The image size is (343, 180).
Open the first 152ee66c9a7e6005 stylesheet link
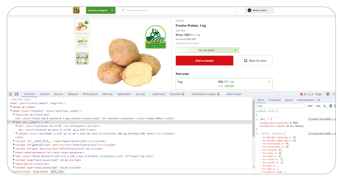pos(322,119)
